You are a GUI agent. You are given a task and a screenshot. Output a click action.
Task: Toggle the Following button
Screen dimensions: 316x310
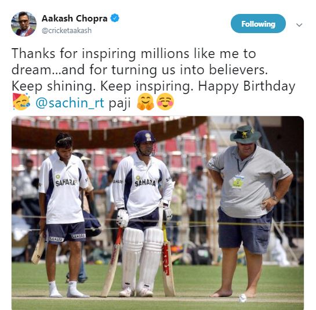(258, 24)
